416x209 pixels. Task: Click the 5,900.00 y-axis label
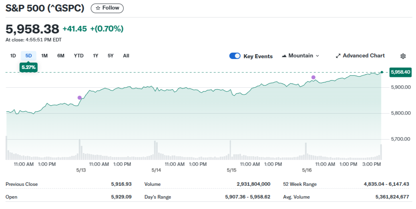click(401, 87)
